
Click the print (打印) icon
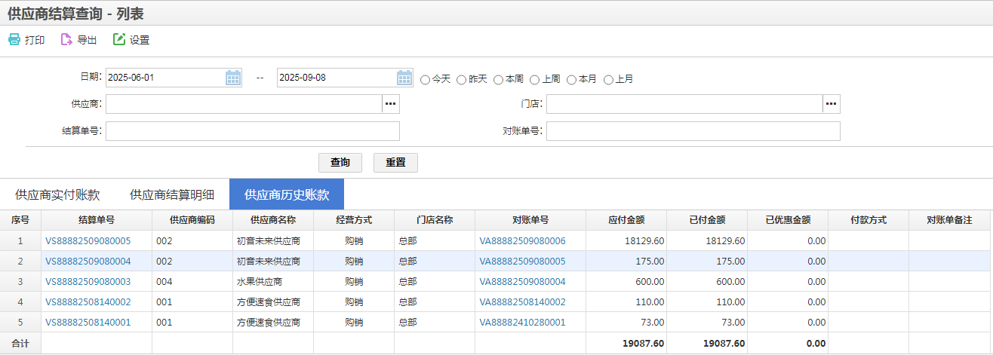(x=14, y=40)
